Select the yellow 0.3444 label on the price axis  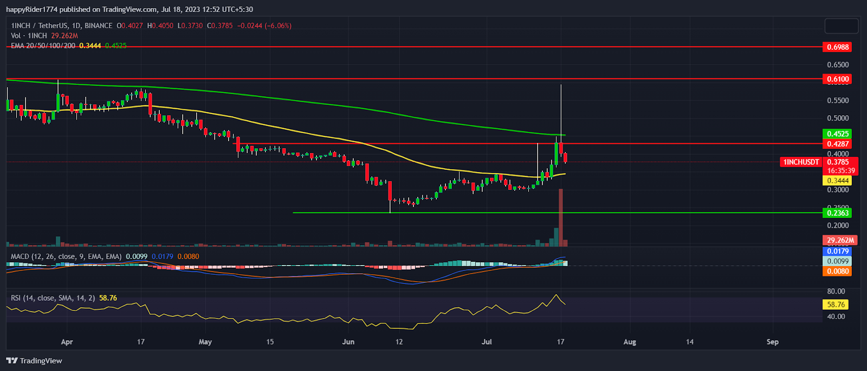pos(838,181)
